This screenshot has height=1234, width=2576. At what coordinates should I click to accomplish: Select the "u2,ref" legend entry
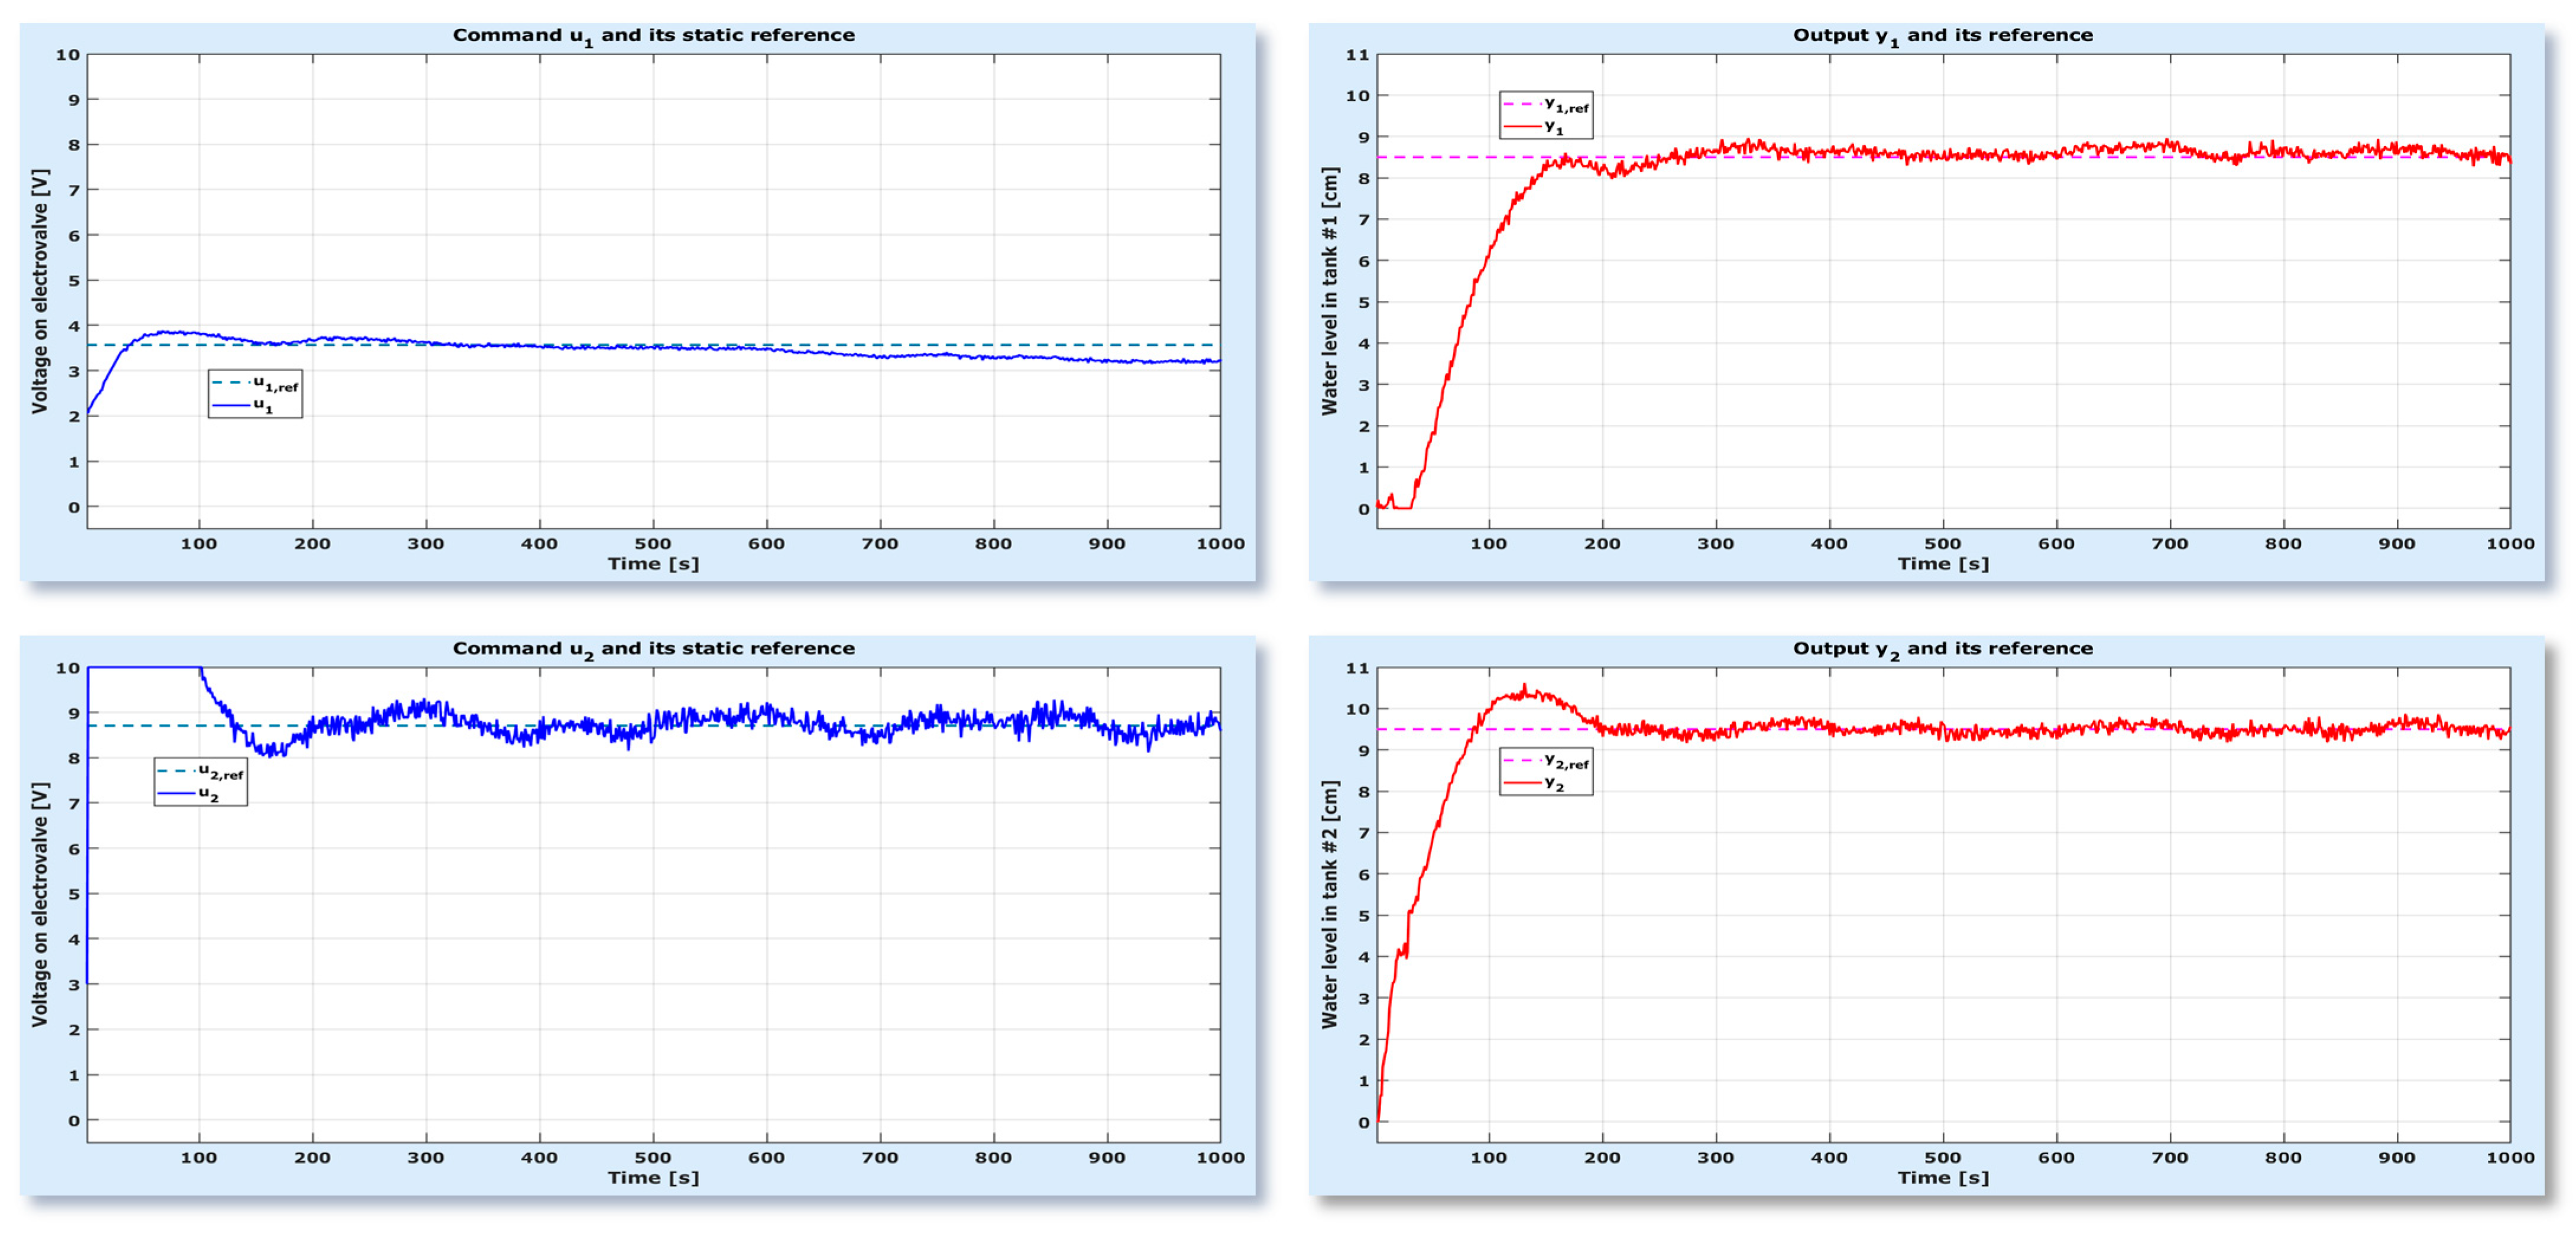click(x=201, y=771)
